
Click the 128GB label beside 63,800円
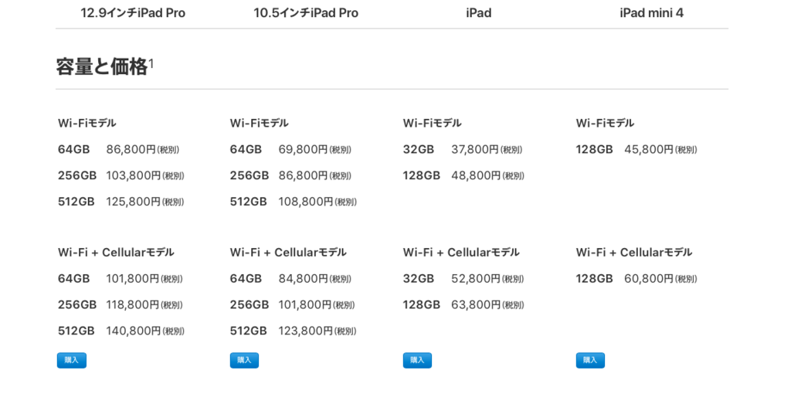(421, 304)
